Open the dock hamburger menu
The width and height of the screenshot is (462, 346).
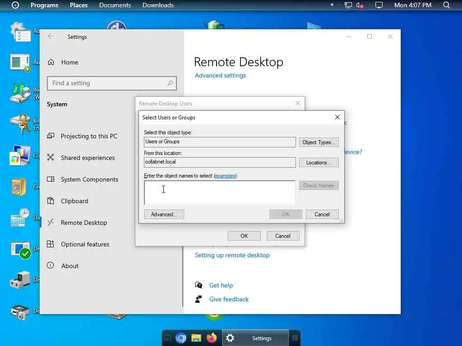[295, 338]
